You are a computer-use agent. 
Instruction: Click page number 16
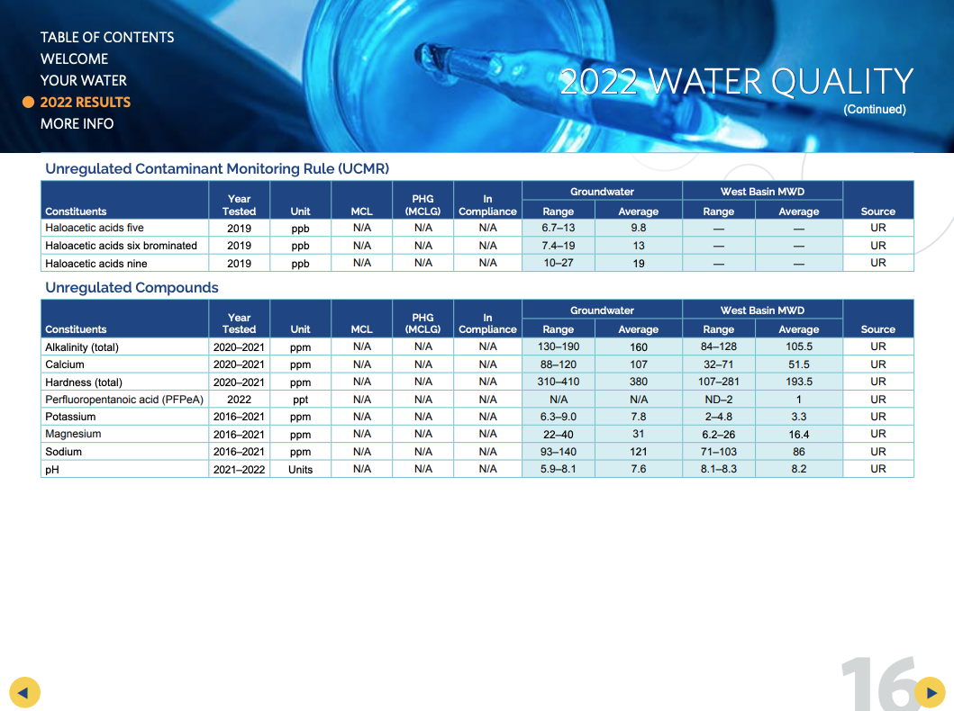click(x=880, y=683)
